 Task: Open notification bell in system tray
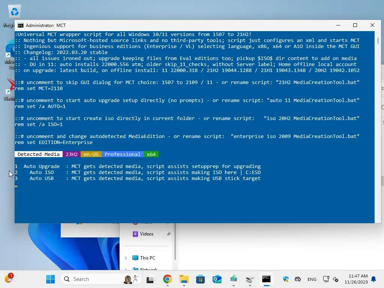coord(374,279)
